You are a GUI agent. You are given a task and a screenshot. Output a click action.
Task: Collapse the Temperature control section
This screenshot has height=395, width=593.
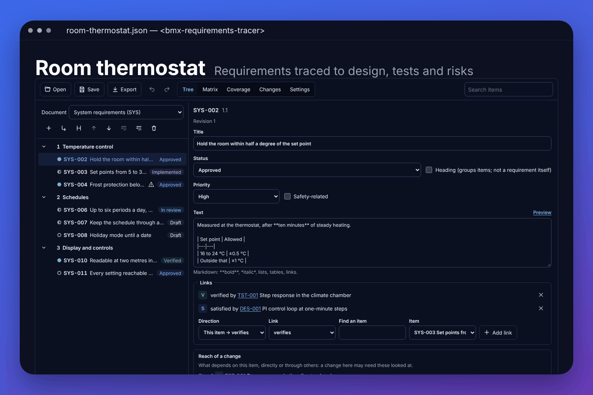click(44, 147)
